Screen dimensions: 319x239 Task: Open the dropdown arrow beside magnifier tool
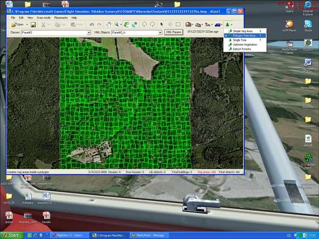[121, 24]
